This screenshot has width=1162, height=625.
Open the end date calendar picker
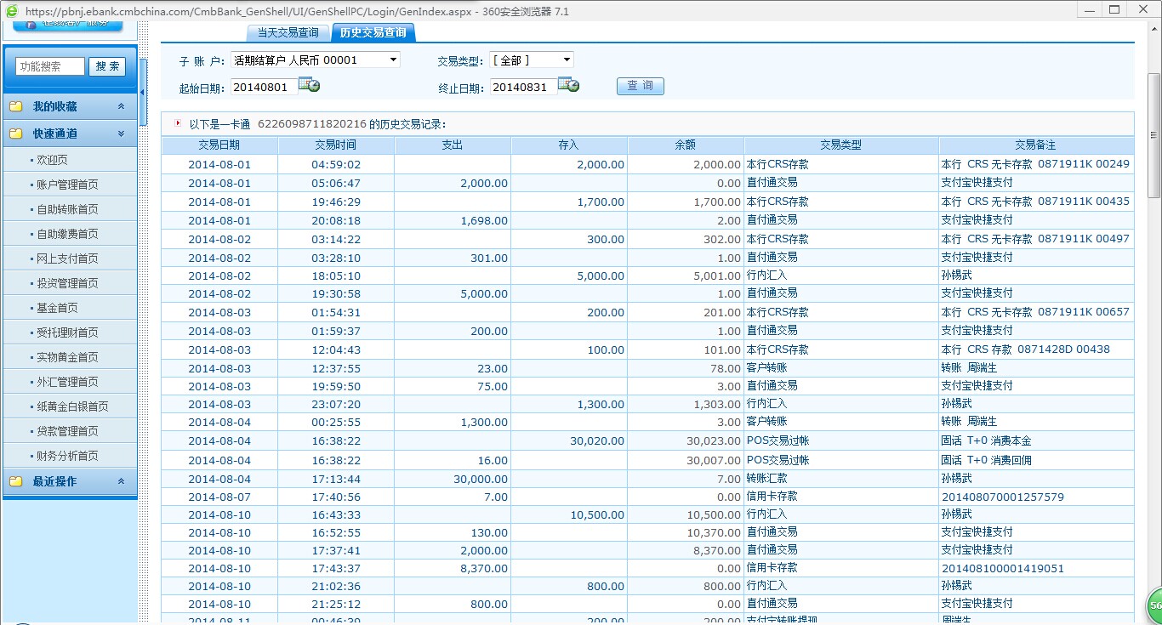tap(568, 85)
